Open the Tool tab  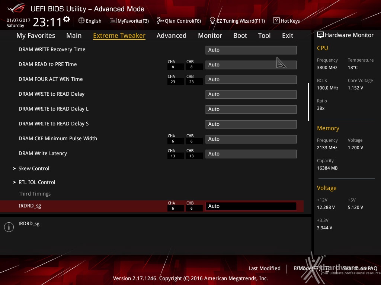coord(265,36)
